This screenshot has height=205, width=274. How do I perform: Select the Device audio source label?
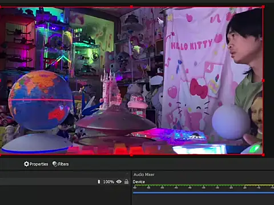(x=139, y=182)
